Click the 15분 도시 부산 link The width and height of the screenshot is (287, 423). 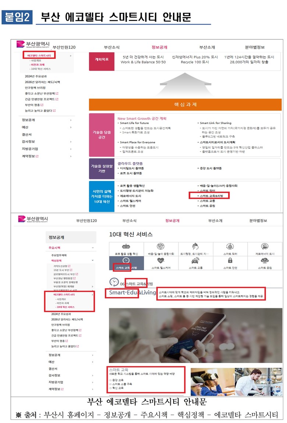tap(63, 270)
